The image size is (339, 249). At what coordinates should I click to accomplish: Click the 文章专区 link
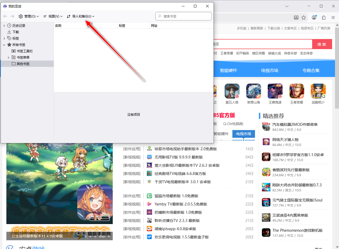click(x=290, y=28)
